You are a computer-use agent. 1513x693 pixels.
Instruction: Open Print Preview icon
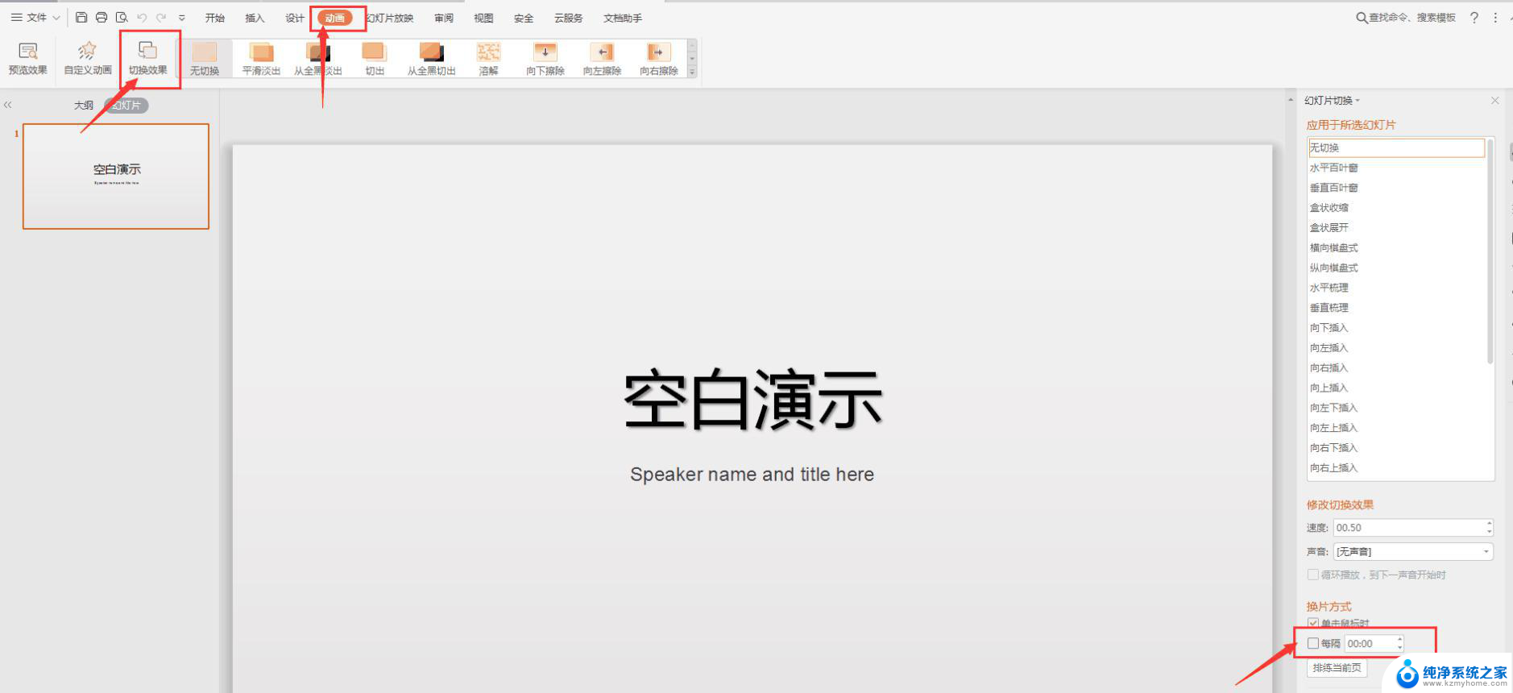[122, 17]
